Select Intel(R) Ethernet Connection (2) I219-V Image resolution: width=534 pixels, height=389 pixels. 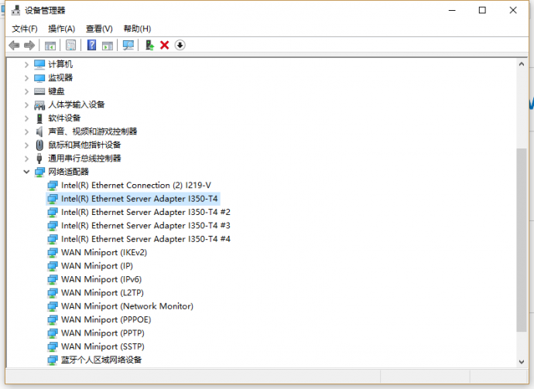pos(135,186)
